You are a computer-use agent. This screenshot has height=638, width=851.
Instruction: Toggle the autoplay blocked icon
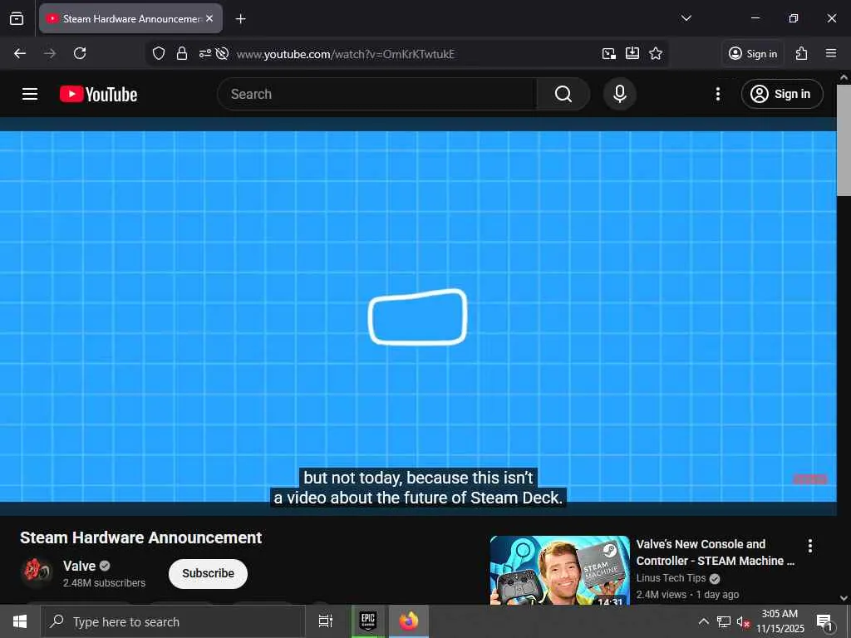(222, 53)
